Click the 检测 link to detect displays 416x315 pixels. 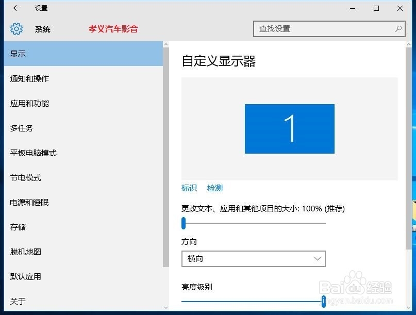(x=215, y=188)
